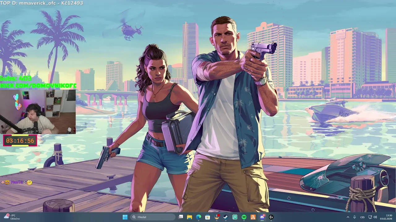Open Task View on the taskbar

pyautogui.click(x=181, y=217)
